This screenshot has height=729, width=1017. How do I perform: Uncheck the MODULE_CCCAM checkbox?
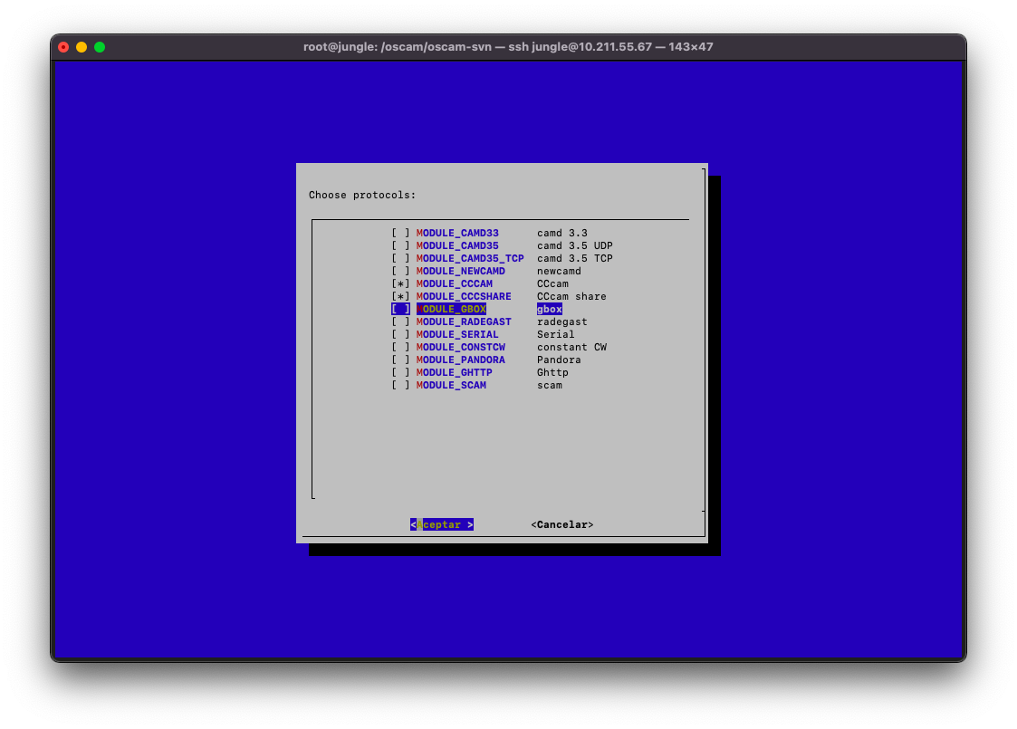pos(400,283)
